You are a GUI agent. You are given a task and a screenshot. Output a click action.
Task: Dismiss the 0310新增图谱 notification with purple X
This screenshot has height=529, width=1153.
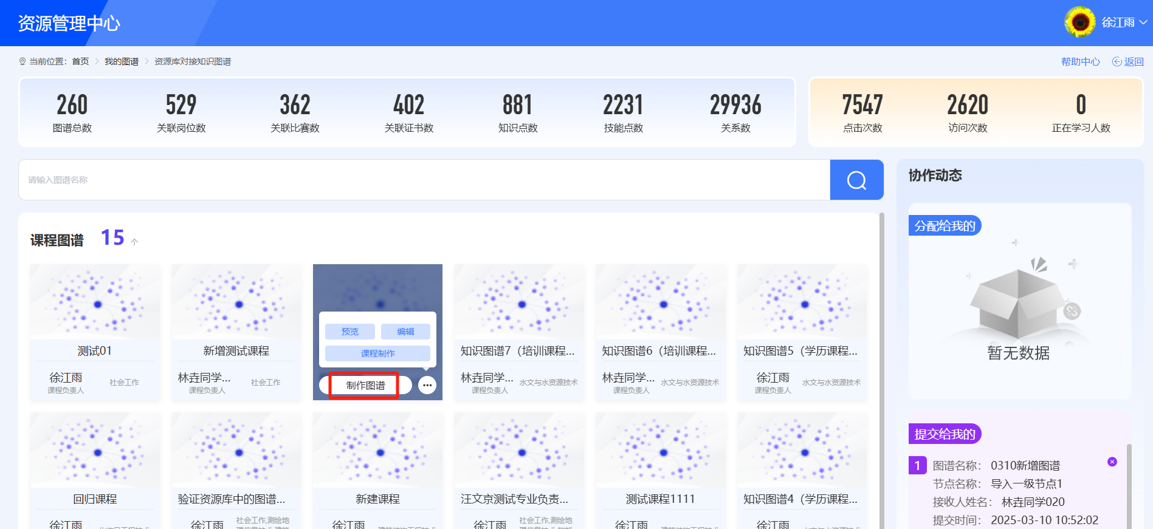tap(1112, 462)
